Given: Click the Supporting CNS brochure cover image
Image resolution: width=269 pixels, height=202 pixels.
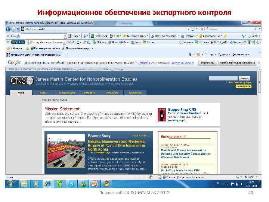Looking at the screenshot, I should pos(162,114).
